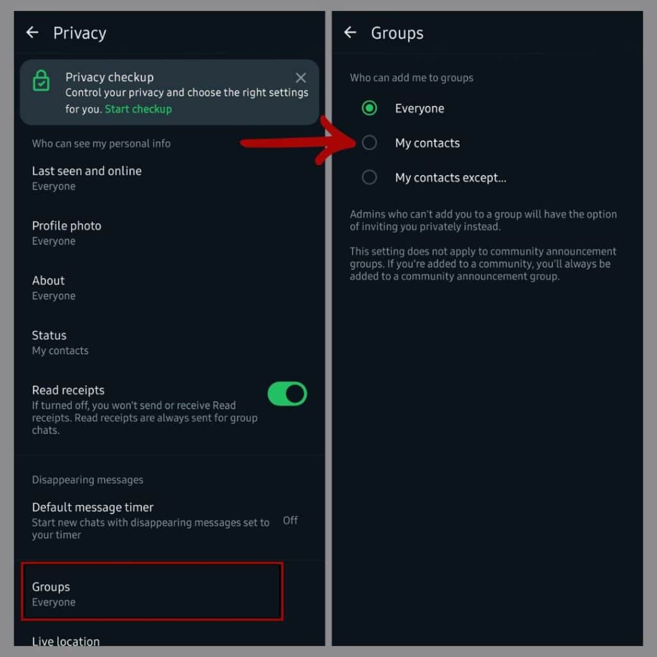Turn off the Read receipts toggle

[x=287, y=393]
